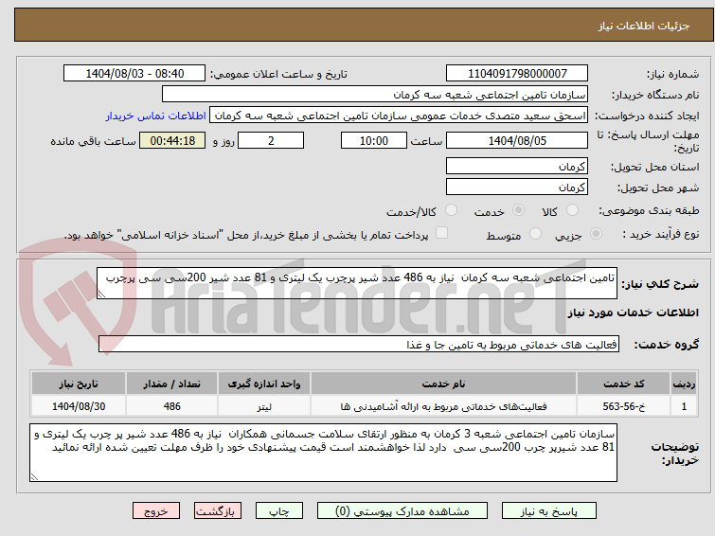Click the quantity cell 486
Image resolution: width=715 pixels, height=536 pixels.
(172, 406)
